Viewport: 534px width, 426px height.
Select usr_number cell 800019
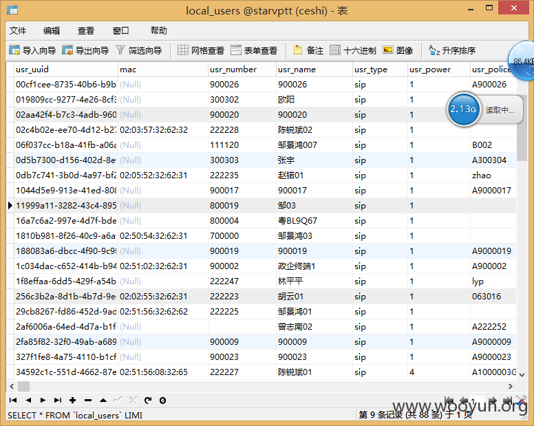[242, 205]
